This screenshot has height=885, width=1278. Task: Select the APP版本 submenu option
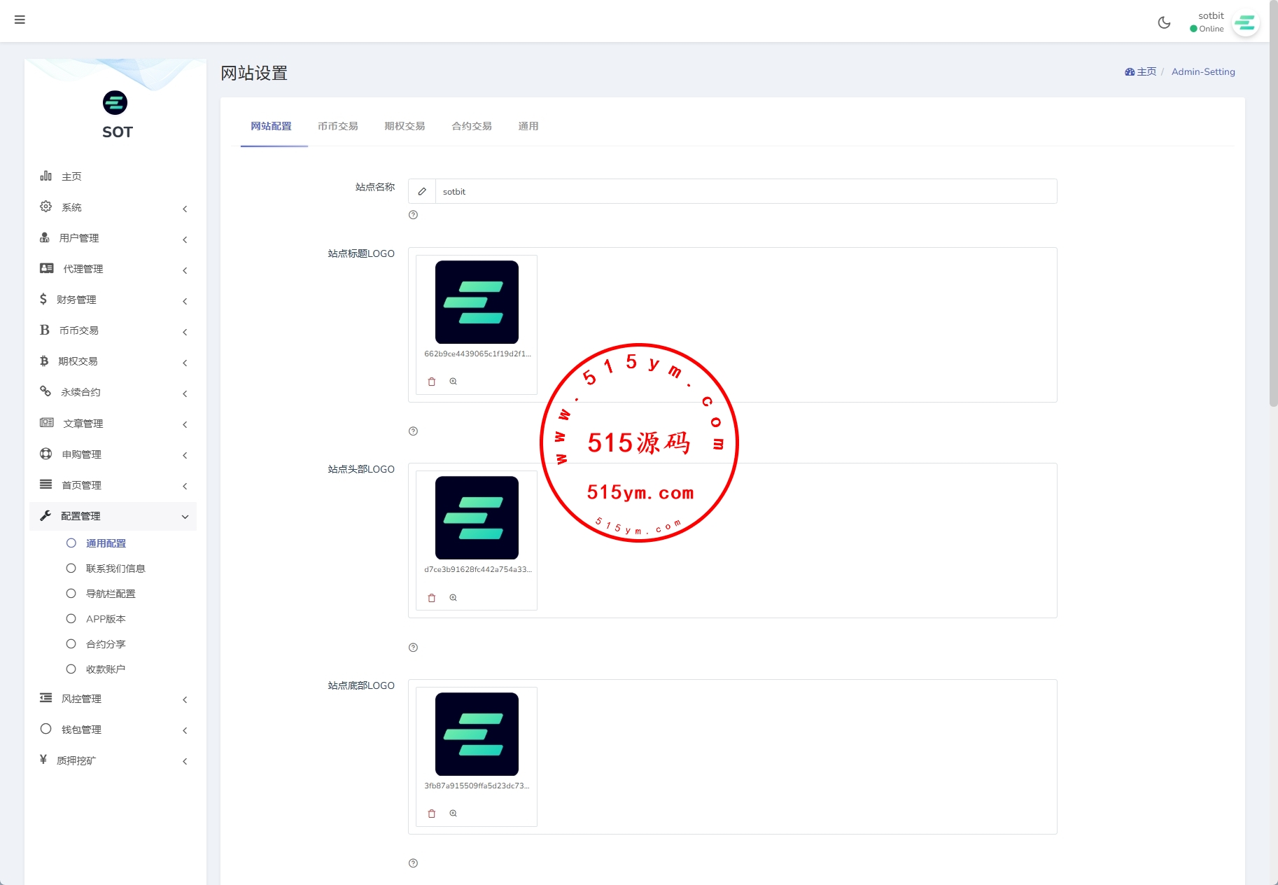pyautogui.click(x=106, y=619)
